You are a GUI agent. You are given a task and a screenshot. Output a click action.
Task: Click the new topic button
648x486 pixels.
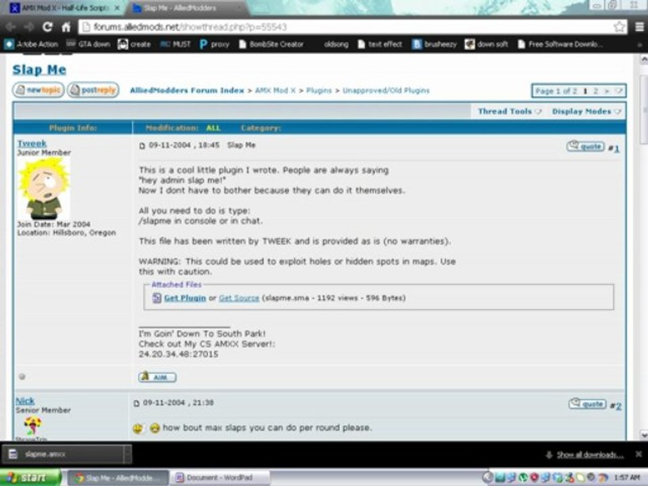tap(38, 90)
